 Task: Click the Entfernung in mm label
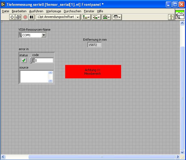[x=95, y=40]
